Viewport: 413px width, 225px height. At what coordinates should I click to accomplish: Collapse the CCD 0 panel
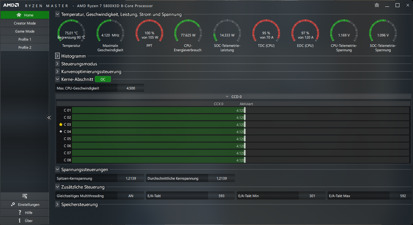227,97
